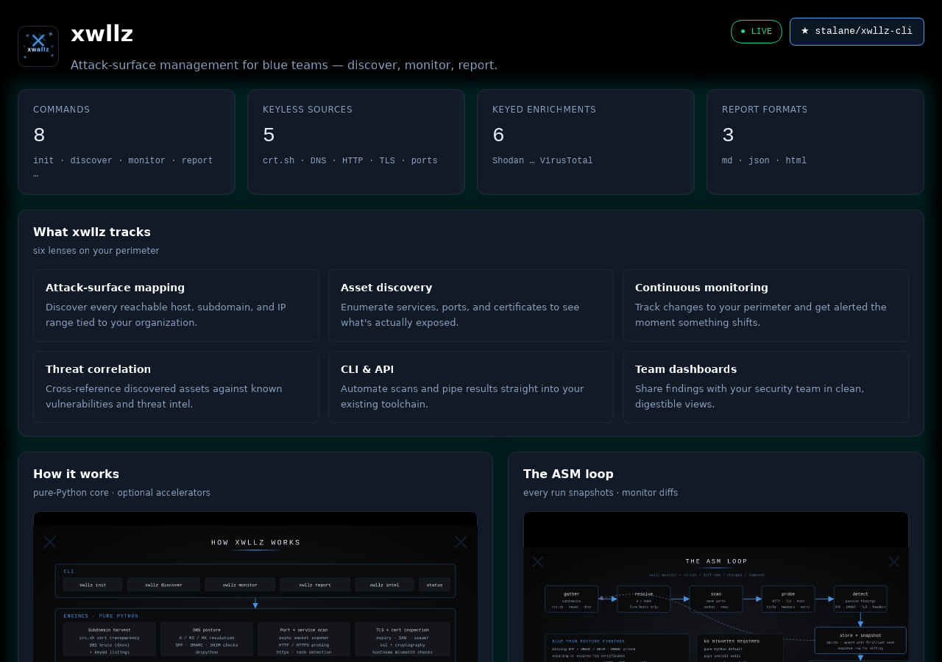Click 'pure-Python core · optional accelerators' text
Image resolution: width=942 pixels, height=662 pixels.
(x=121, y=493)
